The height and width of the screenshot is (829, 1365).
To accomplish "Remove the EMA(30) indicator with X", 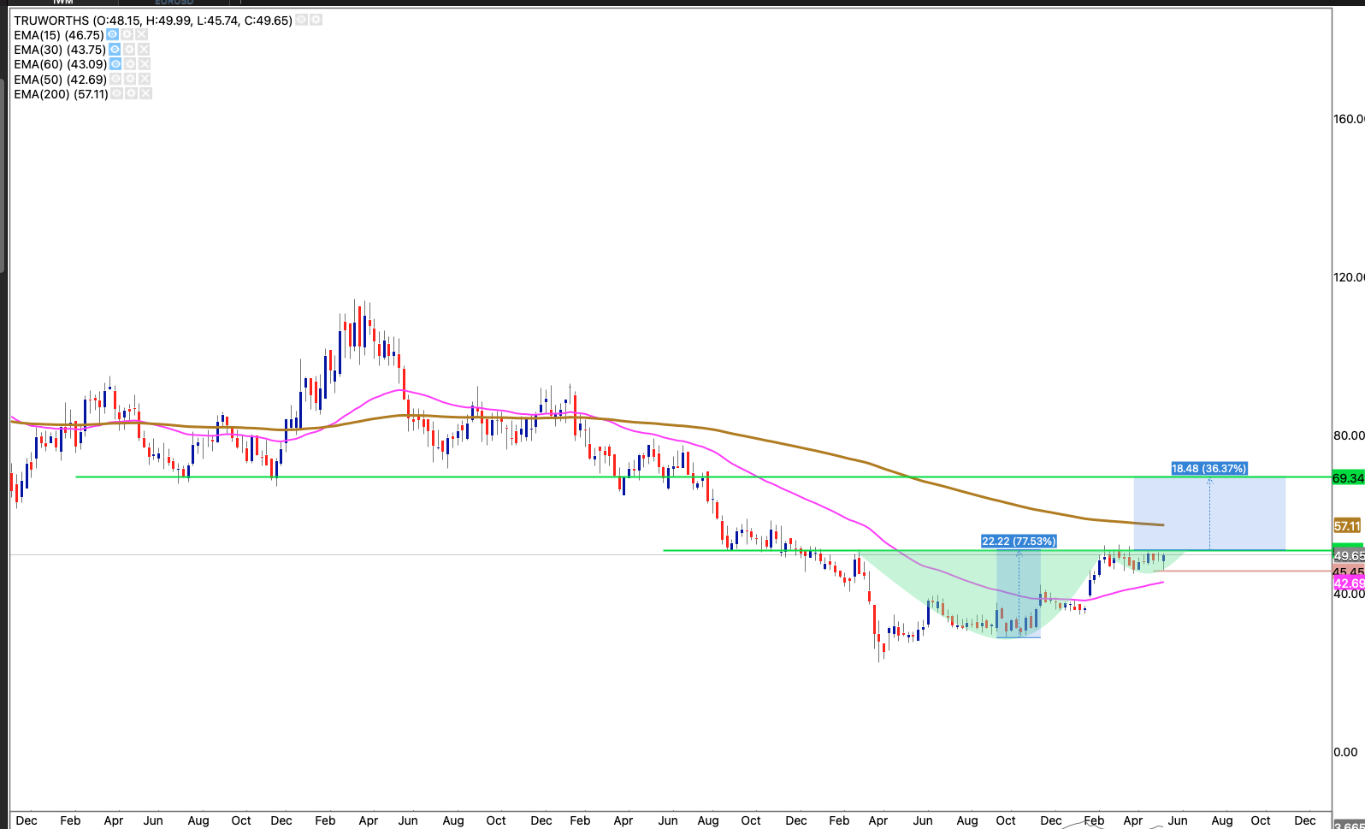I will click(144, 50).
